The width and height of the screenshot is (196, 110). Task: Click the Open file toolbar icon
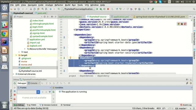[x=11, y=9]
